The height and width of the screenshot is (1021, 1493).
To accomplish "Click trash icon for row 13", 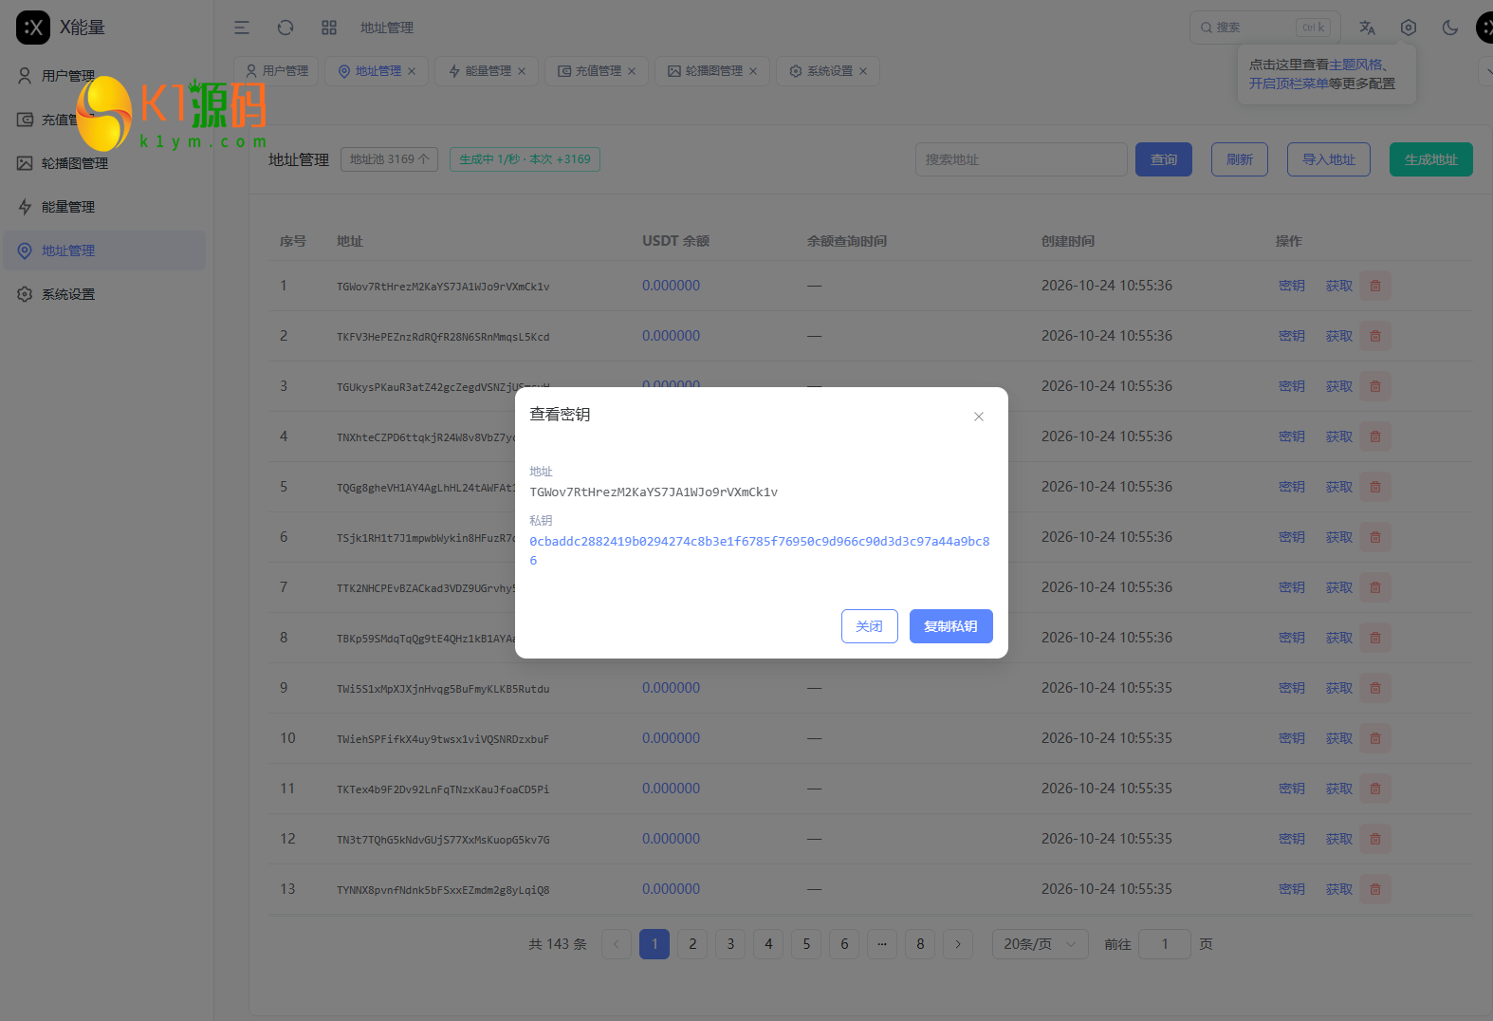I will pos(1375,889).
